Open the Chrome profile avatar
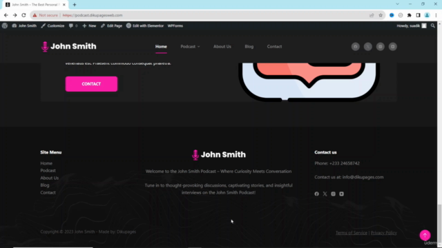The width and height of the screenshot is (442, 248). coord(427,15)
